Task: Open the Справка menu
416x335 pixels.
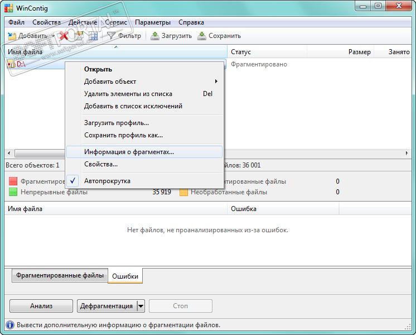Action: point(191,22)
